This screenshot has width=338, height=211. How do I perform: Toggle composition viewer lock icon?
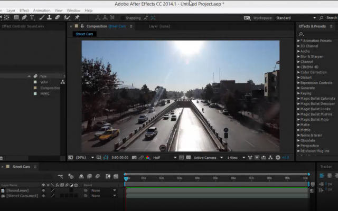pos(82,26)
